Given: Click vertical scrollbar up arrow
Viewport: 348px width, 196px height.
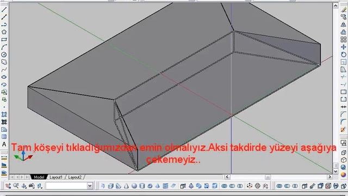Looking at the screenshot, I should click(335, 5).
